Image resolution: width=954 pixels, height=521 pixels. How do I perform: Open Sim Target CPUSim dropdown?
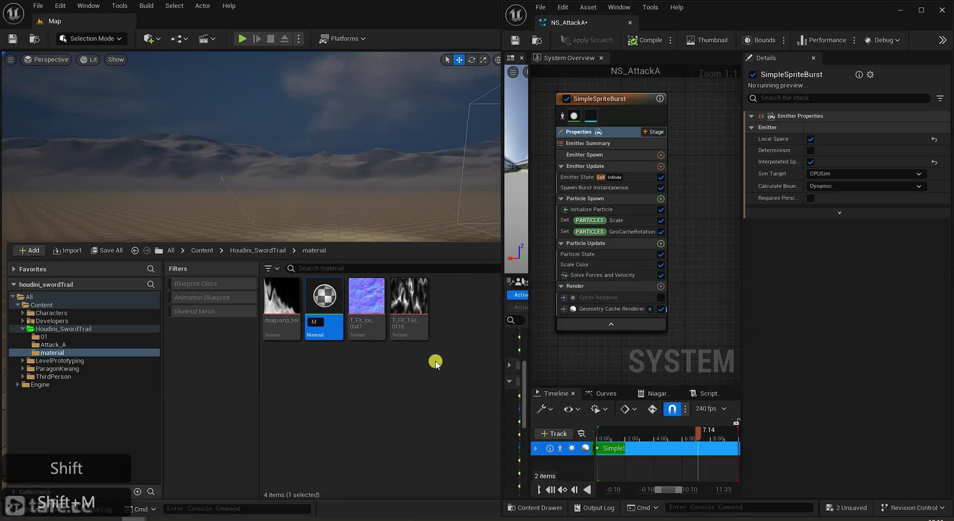coord(865,174)
